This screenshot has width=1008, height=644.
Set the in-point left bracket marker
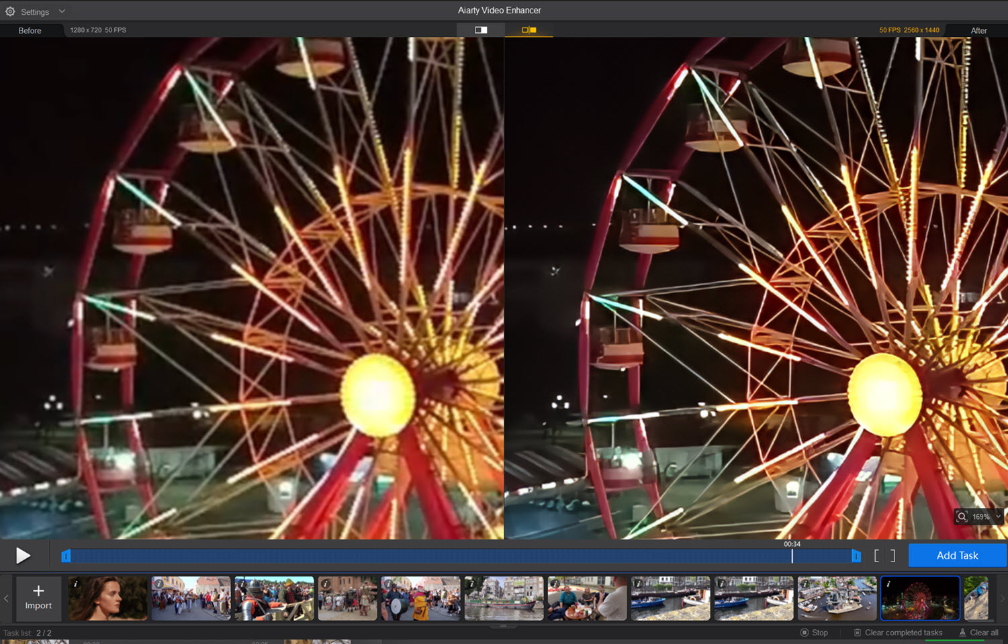pos(876,555)
